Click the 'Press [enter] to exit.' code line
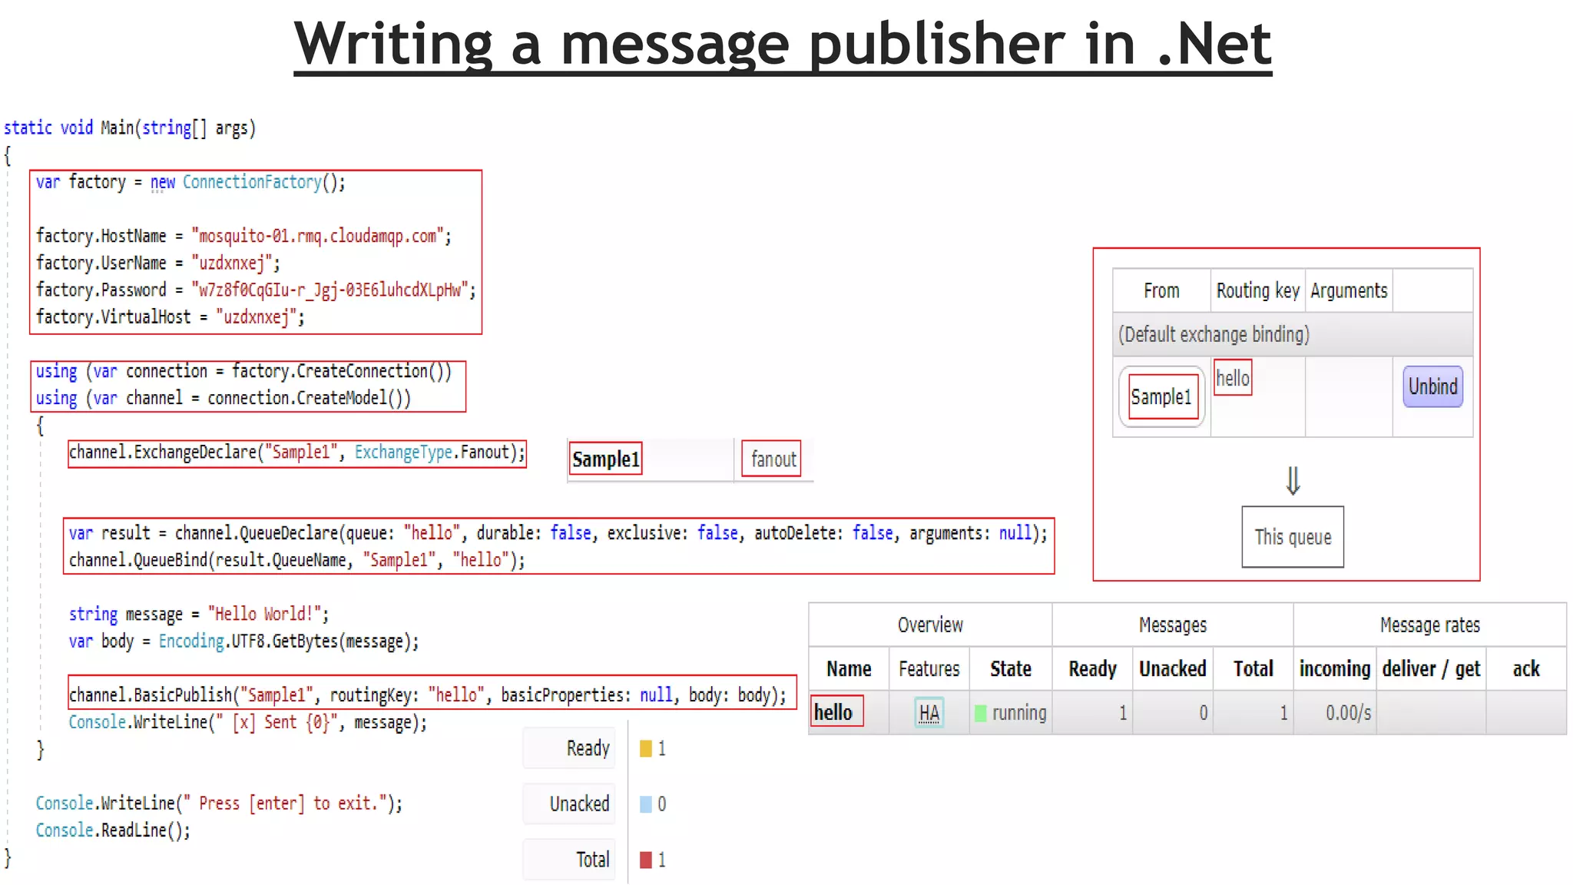 click(219, 804)
